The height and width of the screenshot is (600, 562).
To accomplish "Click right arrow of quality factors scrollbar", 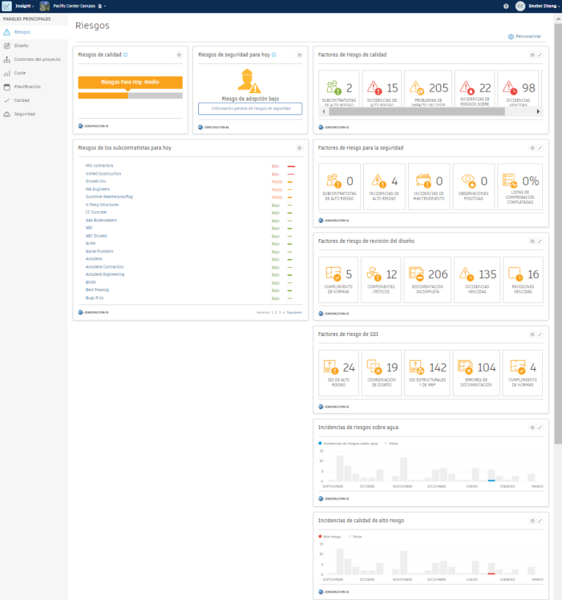I will [x=538, y=111].
